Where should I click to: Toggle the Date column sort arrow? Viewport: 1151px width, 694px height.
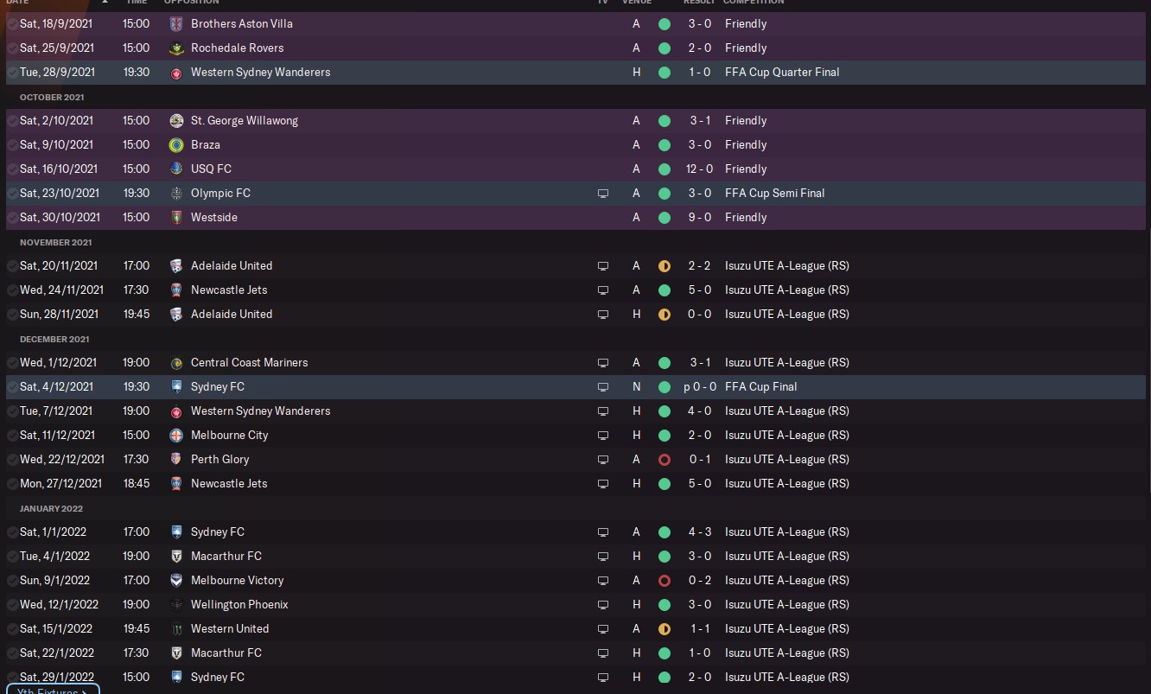coord(105,2)
